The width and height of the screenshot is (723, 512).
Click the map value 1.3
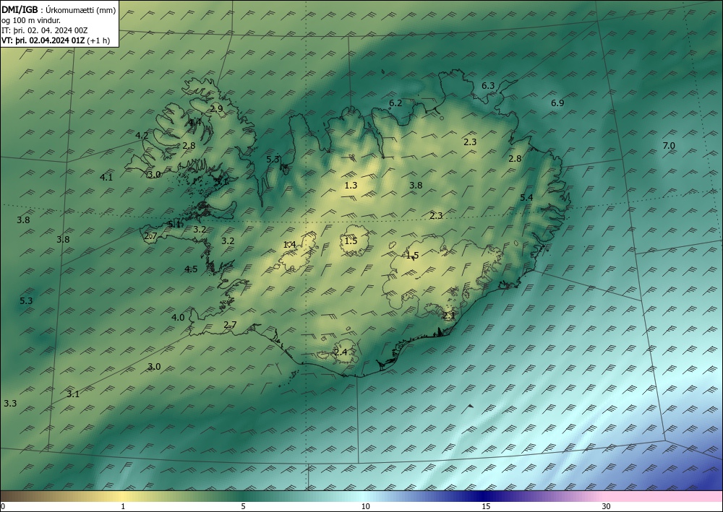coord(351,186)
